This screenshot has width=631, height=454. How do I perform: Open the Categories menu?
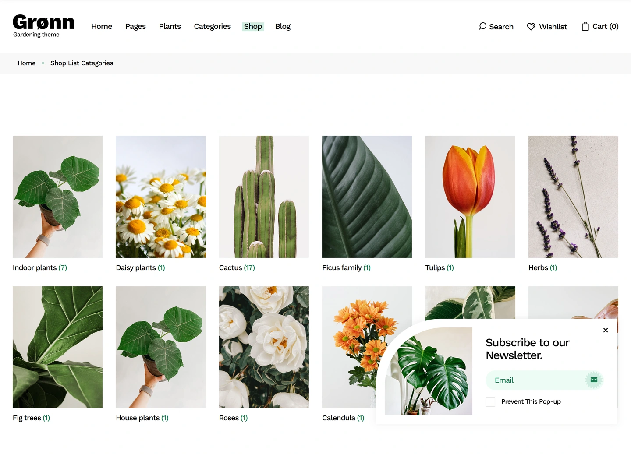(213, 26)
